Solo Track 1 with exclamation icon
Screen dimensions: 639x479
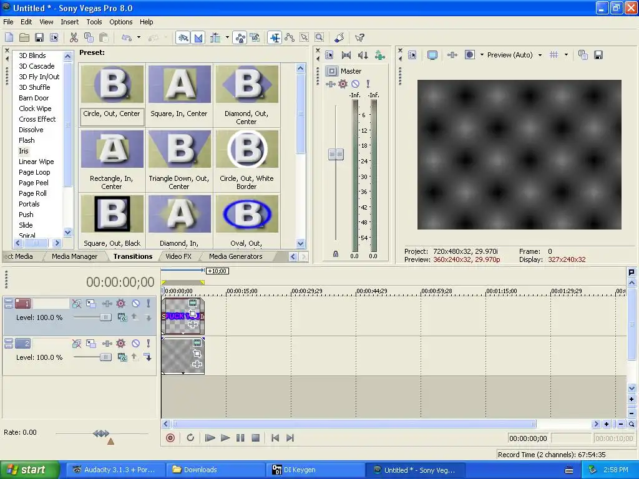pos(149,304)
